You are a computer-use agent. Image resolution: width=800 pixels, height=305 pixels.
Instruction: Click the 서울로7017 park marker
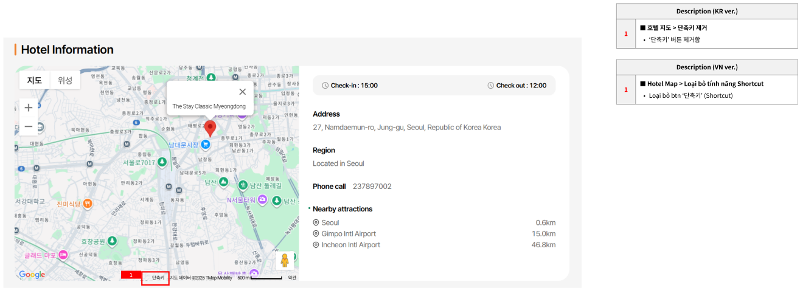click(x=162, y=162)
